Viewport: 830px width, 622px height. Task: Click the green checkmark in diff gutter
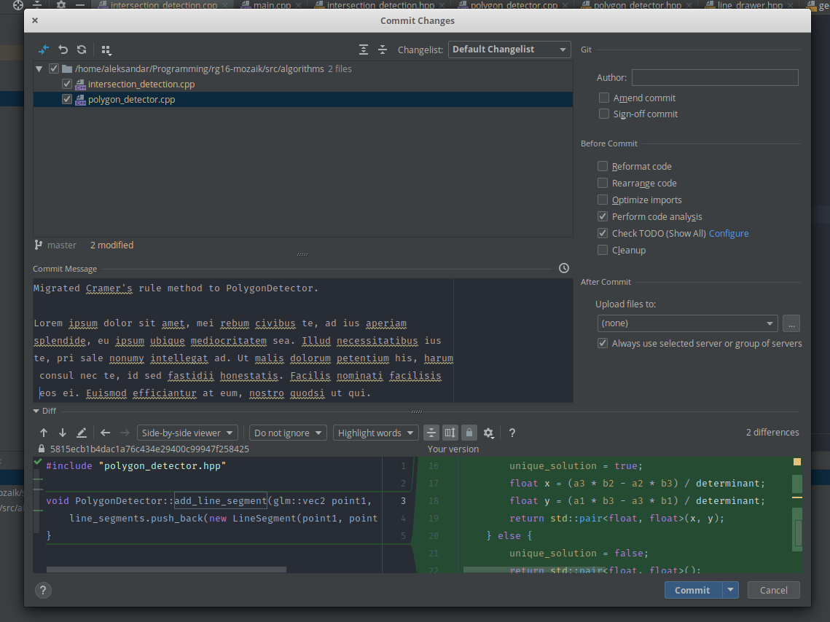pos(38,462)
